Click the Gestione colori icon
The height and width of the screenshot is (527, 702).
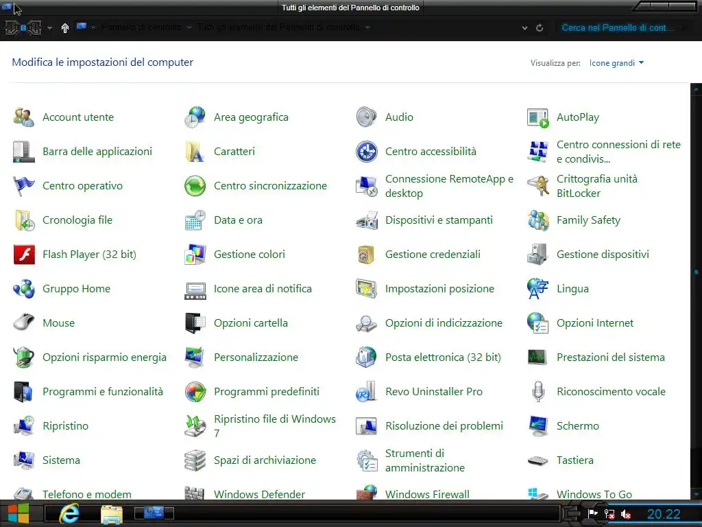195,255
